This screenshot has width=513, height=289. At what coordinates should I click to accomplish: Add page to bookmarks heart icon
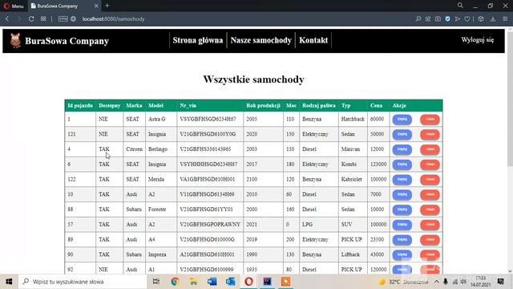point(467,19)
